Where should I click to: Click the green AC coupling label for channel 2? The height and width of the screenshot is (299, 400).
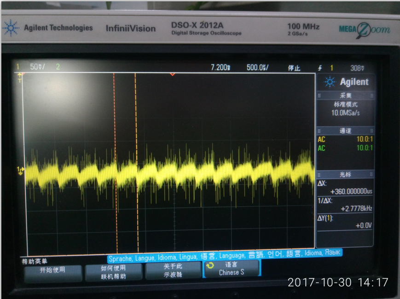[x=321, y=148]
